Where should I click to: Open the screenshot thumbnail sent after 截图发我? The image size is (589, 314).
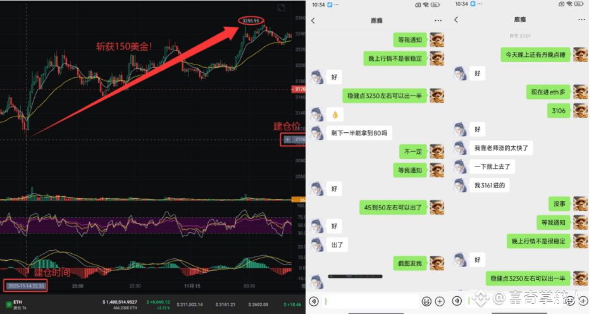click(x=355, y=277)
